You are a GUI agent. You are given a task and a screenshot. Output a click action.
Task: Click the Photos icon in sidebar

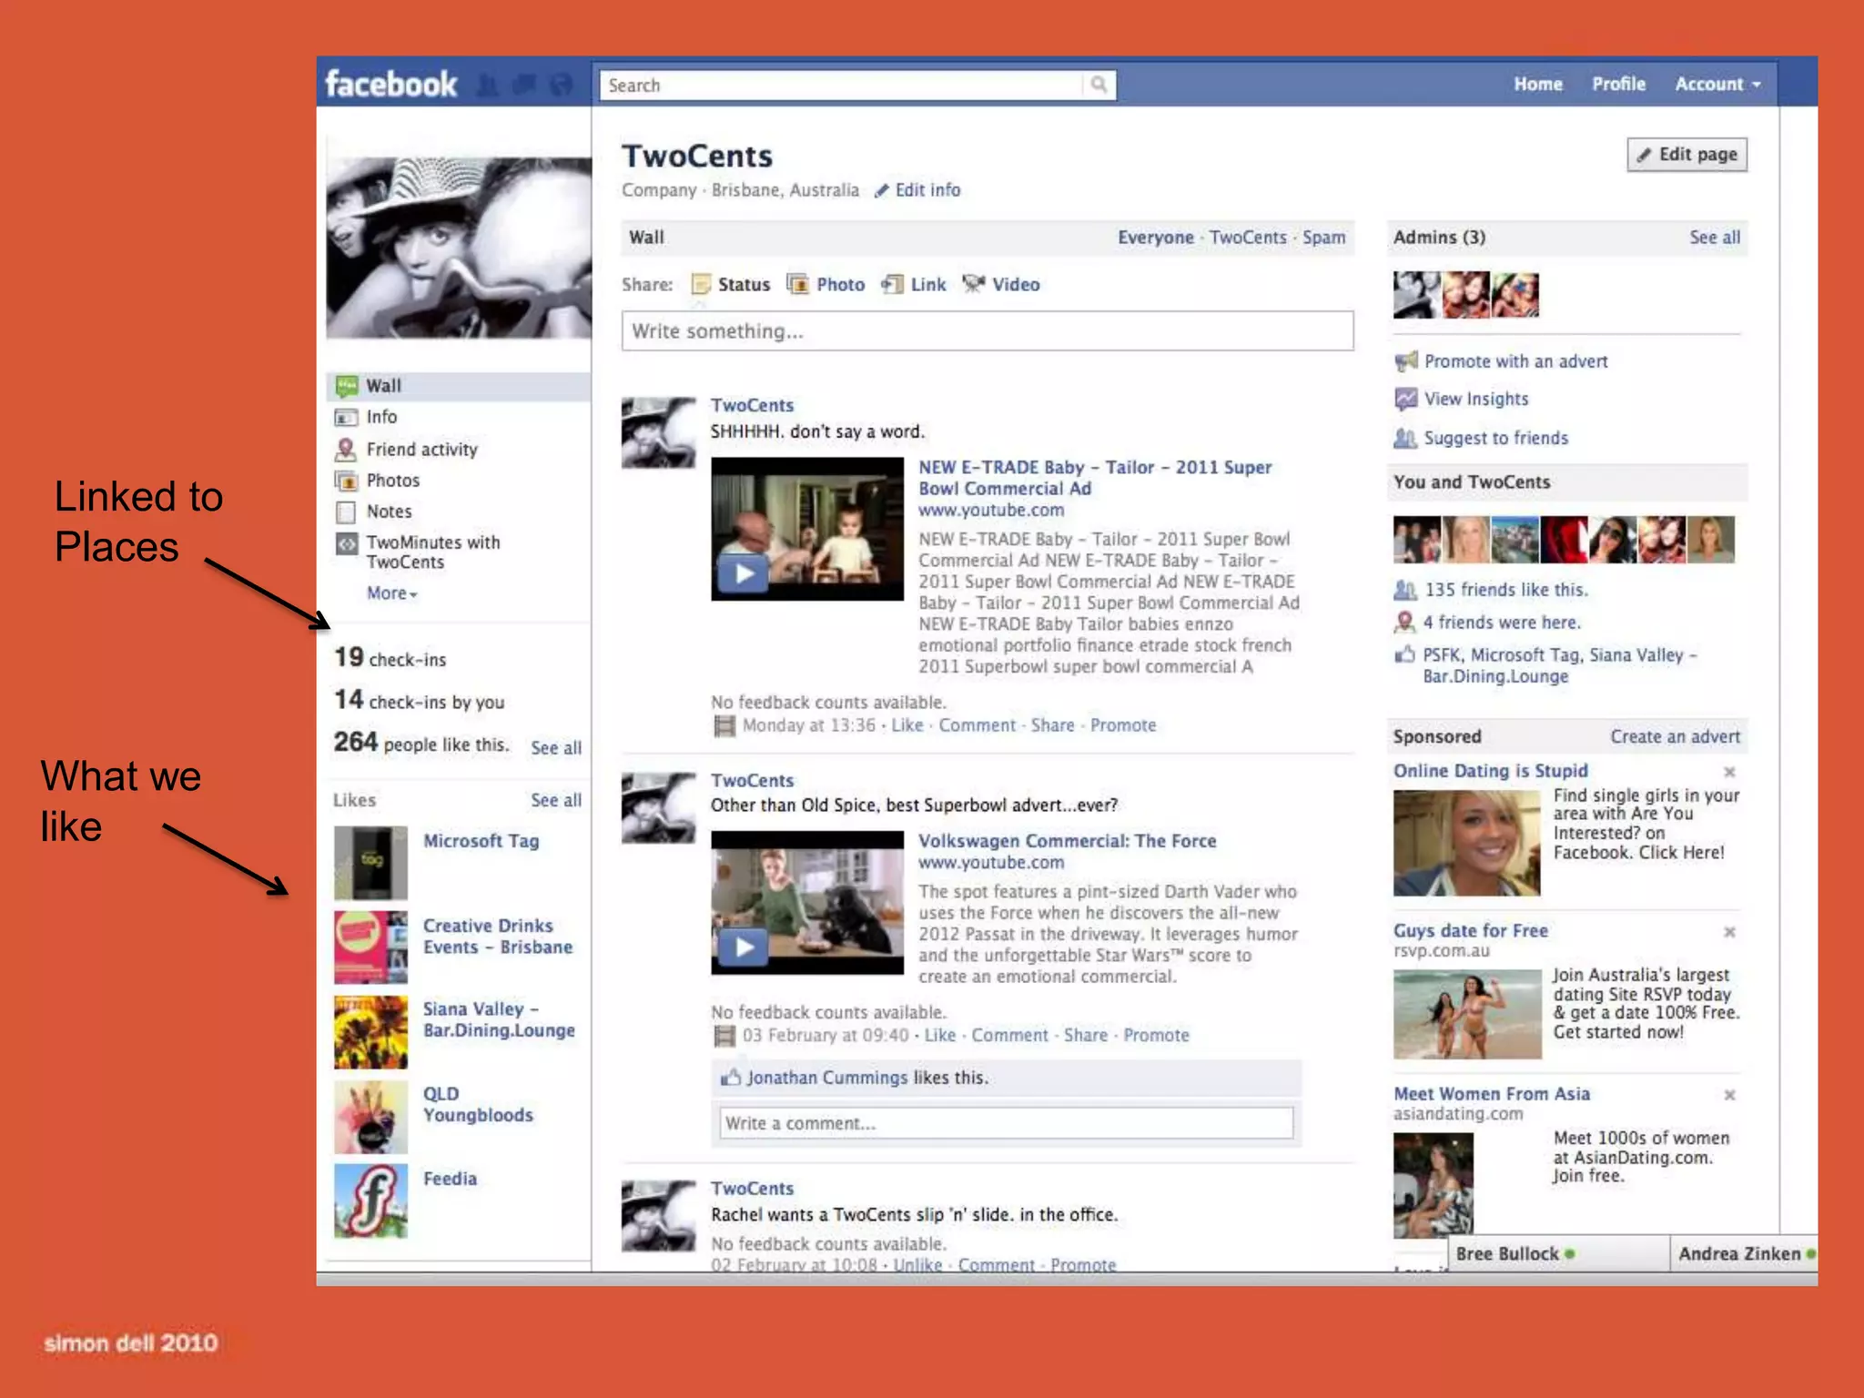coord(346,481)
